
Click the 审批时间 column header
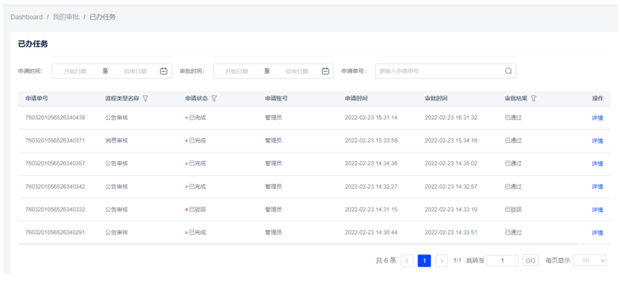pyautogui.click(x=436, y=98)
